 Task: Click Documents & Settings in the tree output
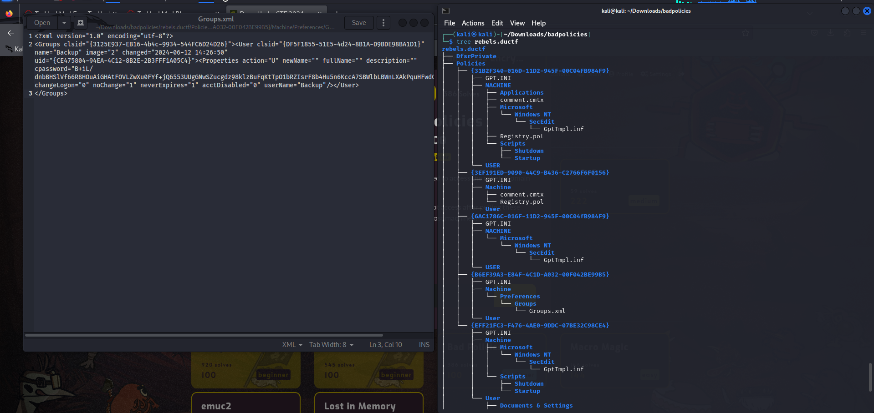coord(537,405)
